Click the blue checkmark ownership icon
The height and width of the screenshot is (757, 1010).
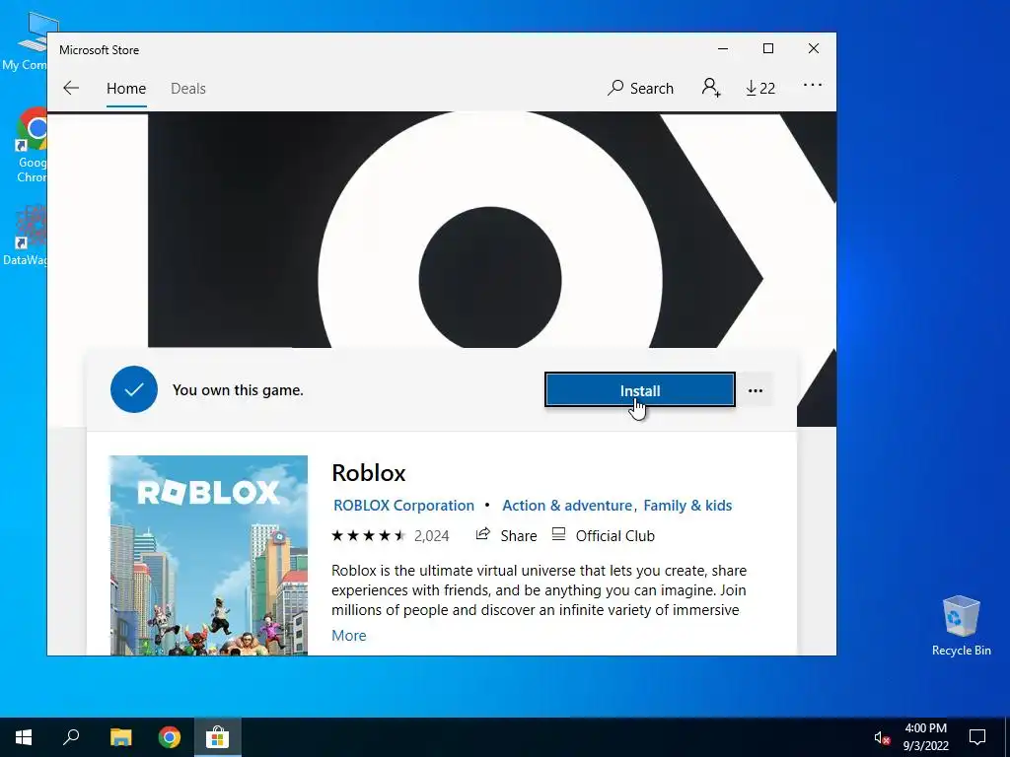[x=134, y=389]
